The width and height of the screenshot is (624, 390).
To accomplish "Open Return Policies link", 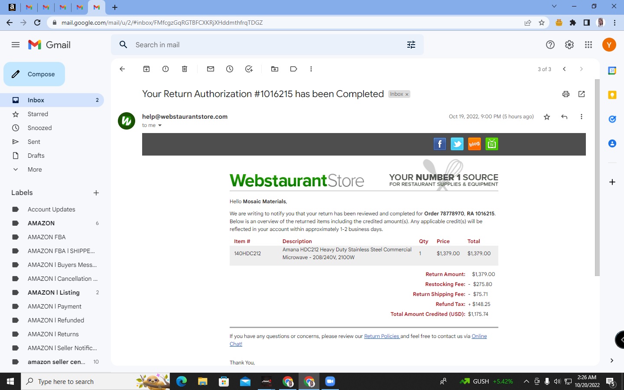I will pos(382,336).
